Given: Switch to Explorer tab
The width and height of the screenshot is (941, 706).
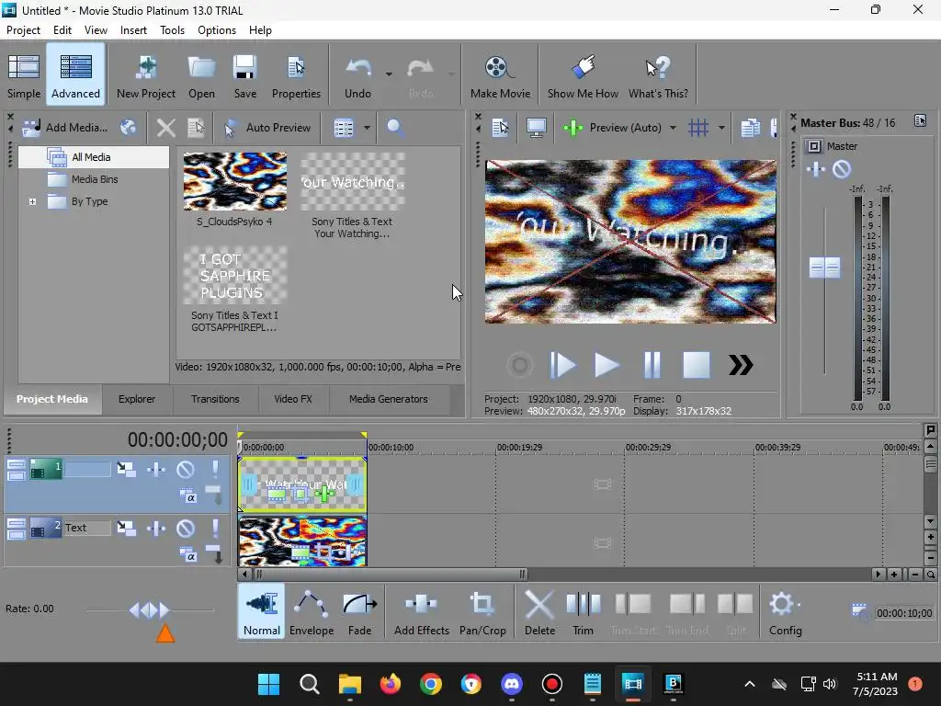Looking at the screenshot, I should click(137, 399).
